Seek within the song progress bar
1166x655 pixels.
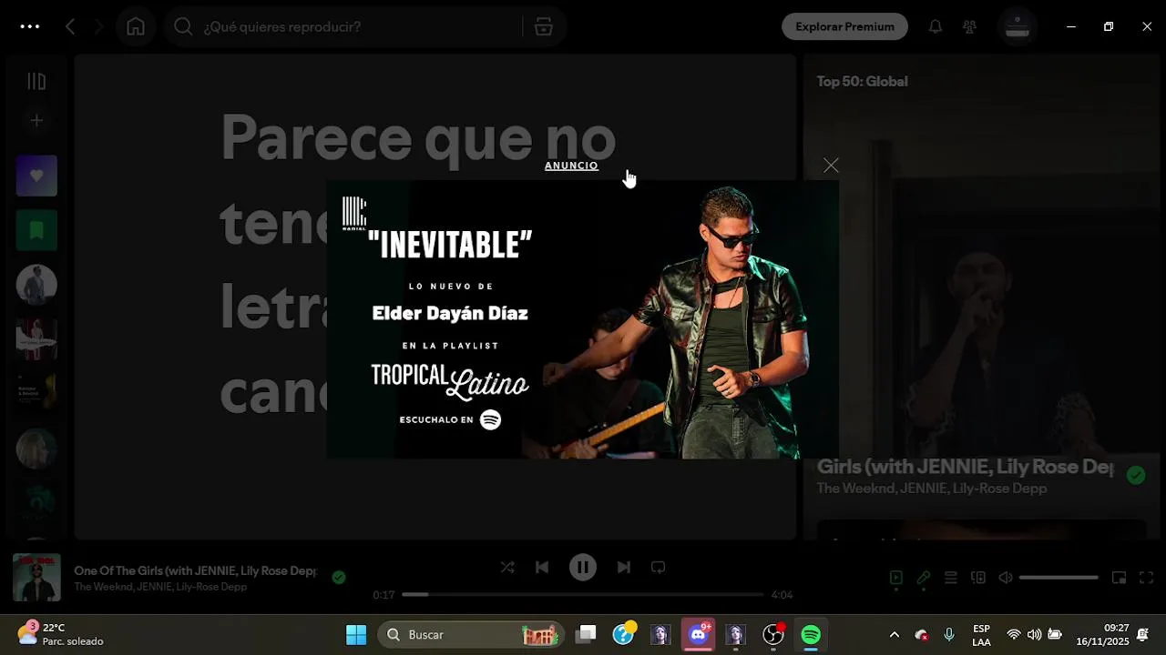[x=583, y=595]
